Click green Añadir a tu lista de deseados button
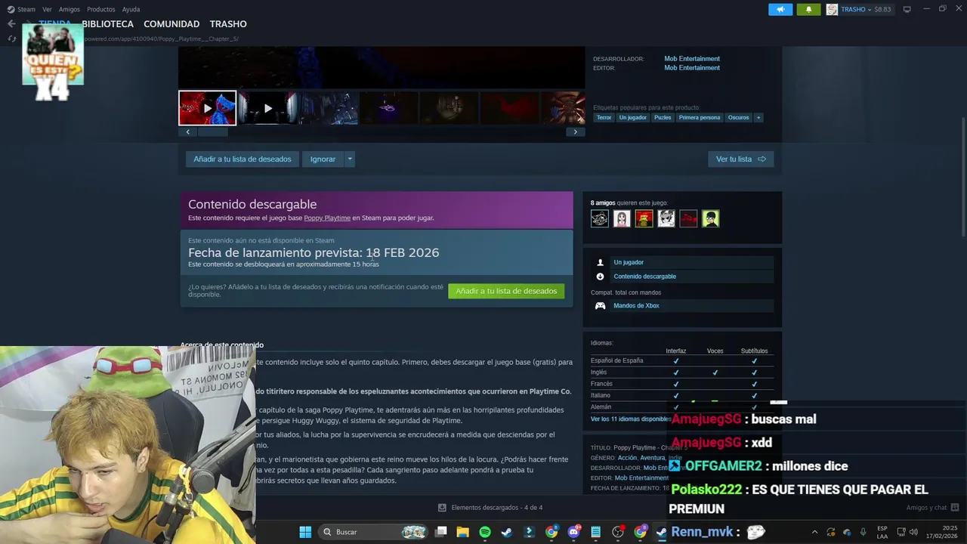This screenshot has width=967, height=544. tap(506, 291)
